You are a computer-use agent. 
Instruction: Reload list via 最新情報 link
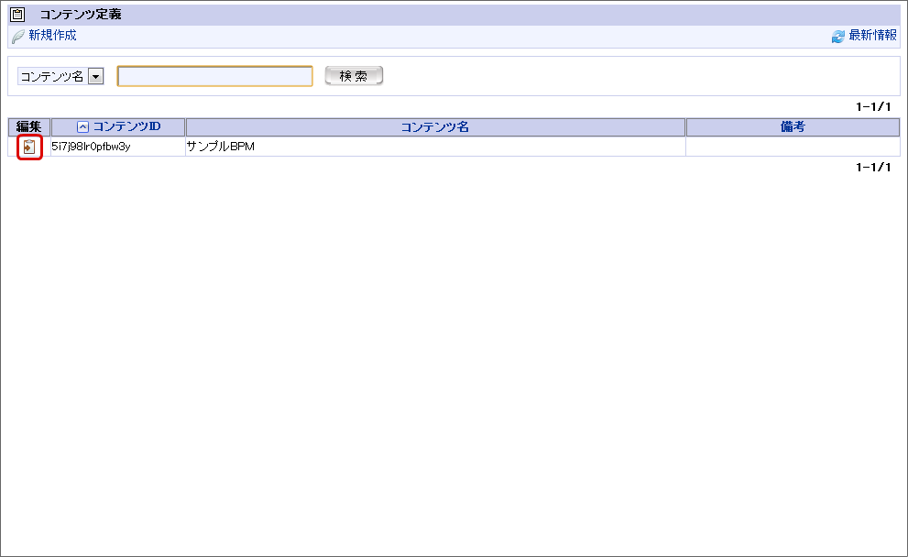pos(872,36)
